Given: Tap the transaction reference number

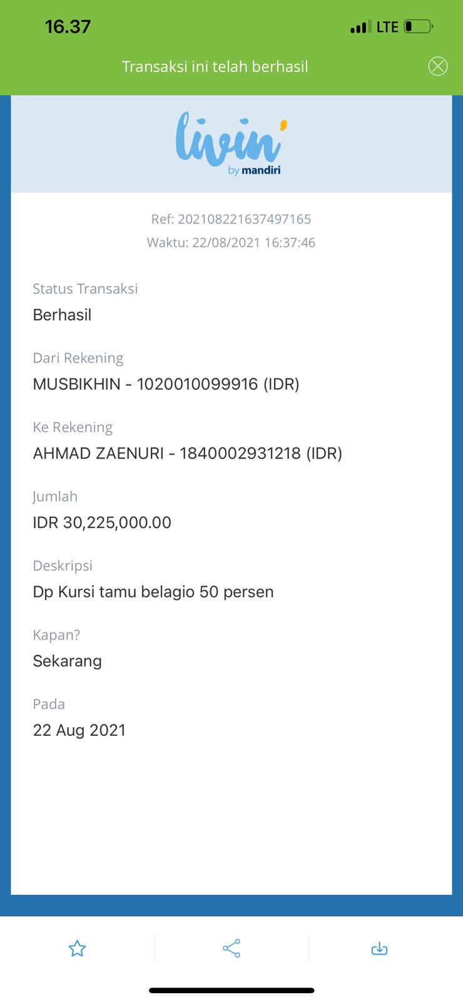Looking at the screenshot, I should tap(231, 219).
